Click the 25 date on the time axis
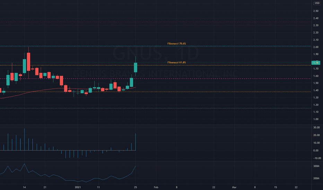323x190 pixels. pyautogui.click(x=136, y=187)
